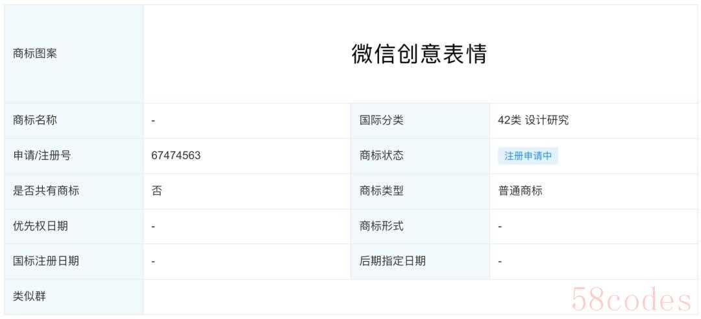The image size is (701, 319).
Task: Click the 是否共有商标 label cell
Action: (74, 191)
